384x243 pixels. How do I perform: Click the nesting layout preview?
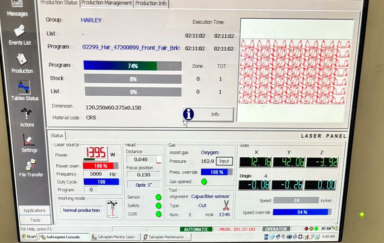pos(295,71)
